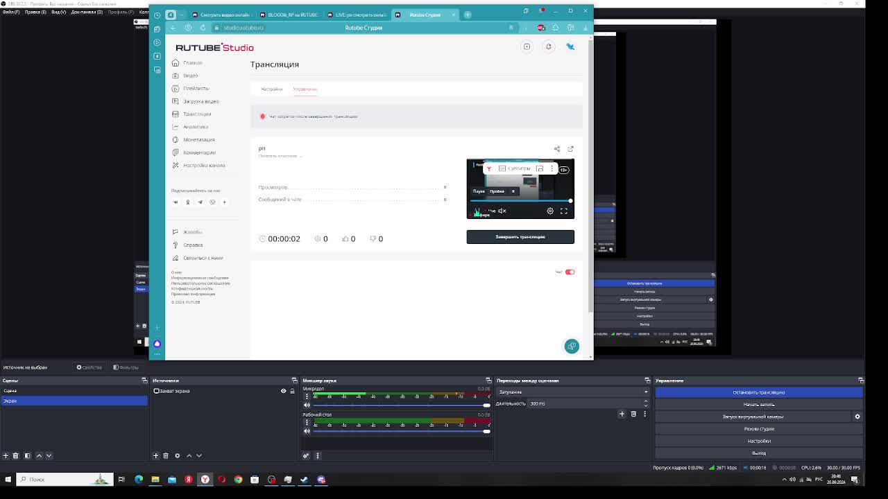Open stream in new window icon
This screenshot has height=499, width=888.
[x=570, y=149]
